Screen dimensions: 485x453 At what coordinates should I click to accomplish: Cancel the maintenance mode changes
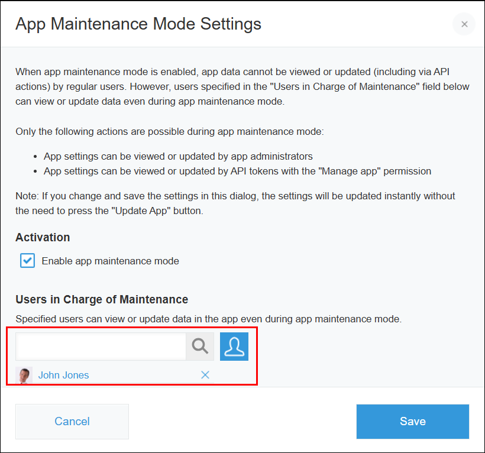(72, 421)
